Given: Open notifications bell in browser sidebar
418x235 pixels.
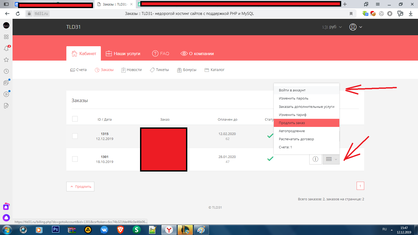Looking at the screenshot, I should 6,48.
